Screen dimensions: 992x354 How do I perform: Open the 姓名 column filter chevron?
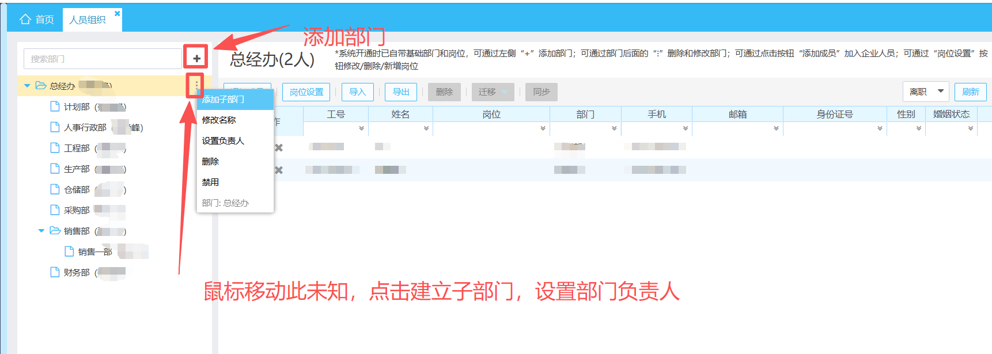(x=426, y=128)
